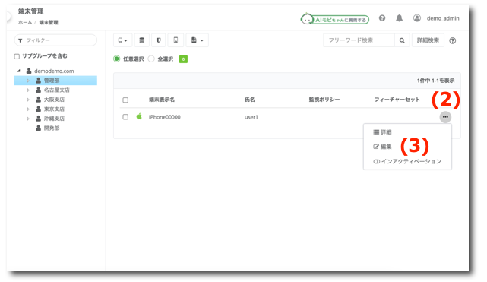Click the フリーワード検索 input field

click(359, 40)
